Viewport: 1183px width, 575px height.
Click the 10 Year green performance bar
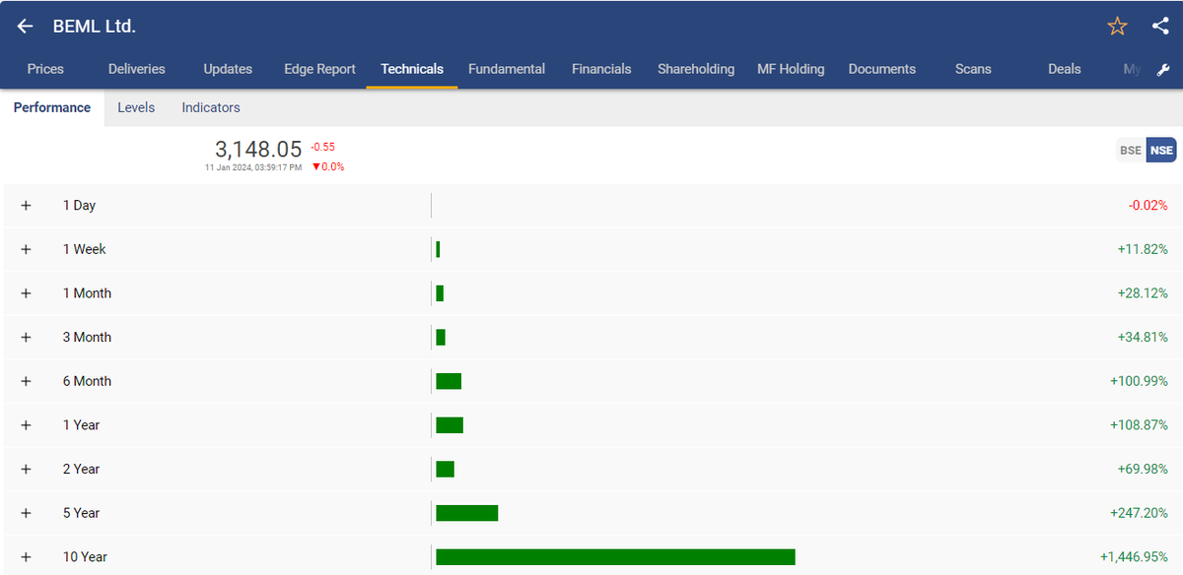pyautogui.click(x=615, y=557)
